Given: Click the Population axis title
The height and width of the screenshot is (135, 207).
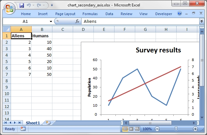Looking at the screenshot, I should click(x=89, y=87).
